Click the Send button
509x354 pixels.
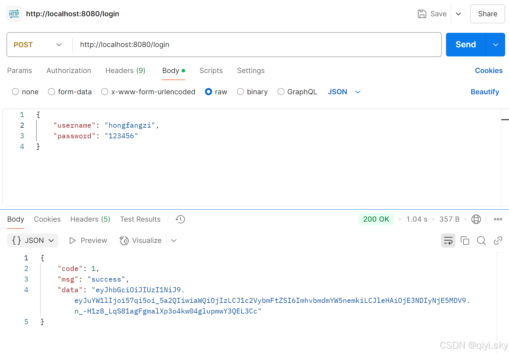[x=465, y=45]
